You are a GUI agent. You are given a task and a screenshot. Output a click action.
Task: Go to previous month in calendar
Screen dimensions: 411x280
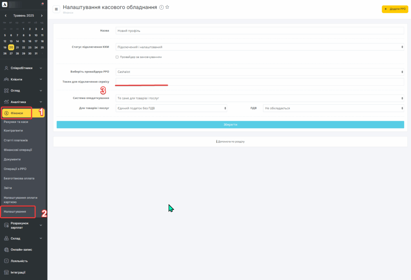coord(5,16)
